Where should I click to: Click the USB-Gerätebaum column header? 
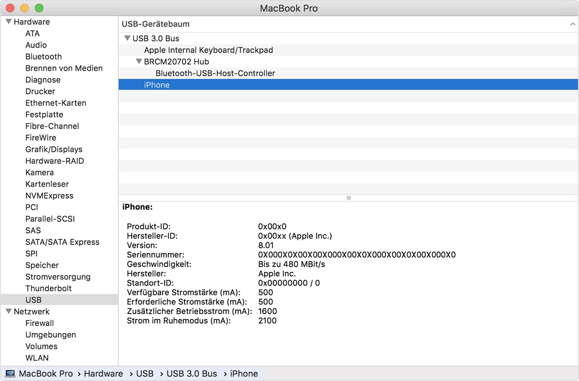point(348,24)
